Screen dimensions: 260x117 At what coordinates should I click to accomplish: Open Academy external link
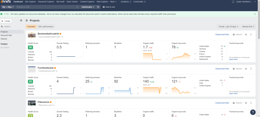tap(126, 2)
